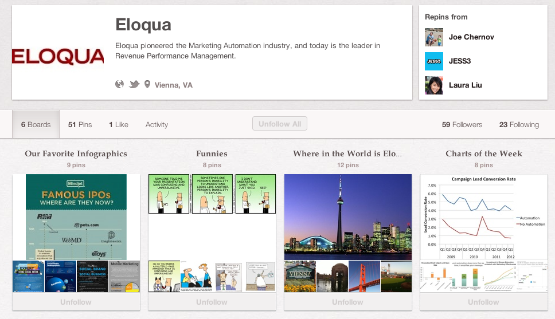This screenshot has height=319, width=555.
Task: Unfollow Charts of the Week board
Action: pos(484,302)
